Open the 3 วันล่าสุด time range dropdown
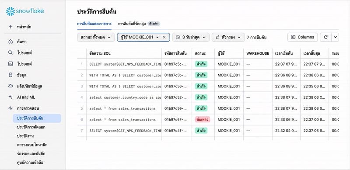The height and width of the screenshot is (170, 350). click(191, 37)
